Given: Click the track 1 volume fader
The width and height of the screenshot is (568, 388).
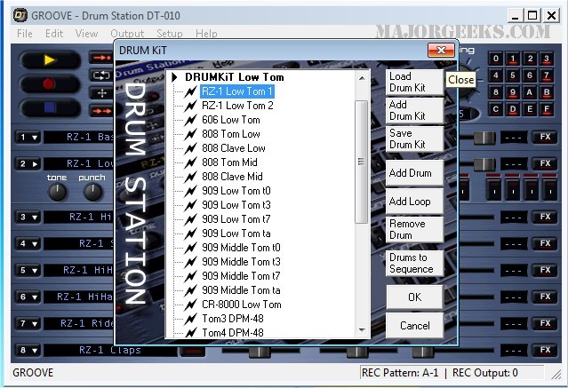Looking at the screenshot, I should coord(484,138).
